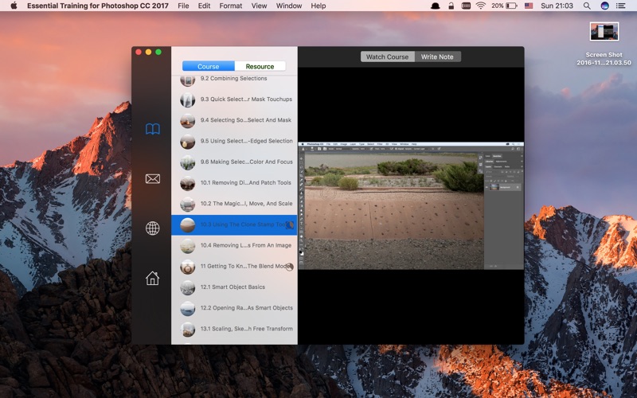
Task: Click thumbnail of 10.1 Removing Di...And Patch Tools
Action: (x=188, y=183)
